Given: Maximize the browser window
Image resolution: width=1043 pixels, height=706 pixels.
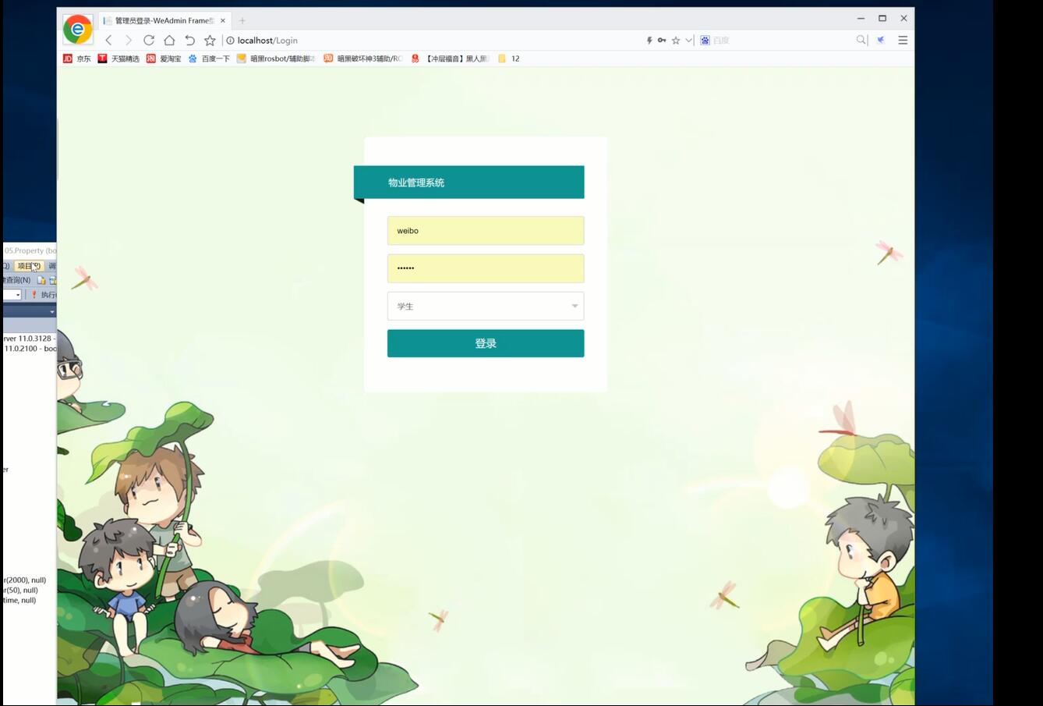Looking at the screenshot, I should click(x=882, y=19).
